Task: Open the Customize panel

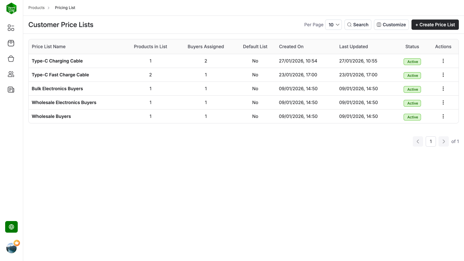Action: [391, 24]
